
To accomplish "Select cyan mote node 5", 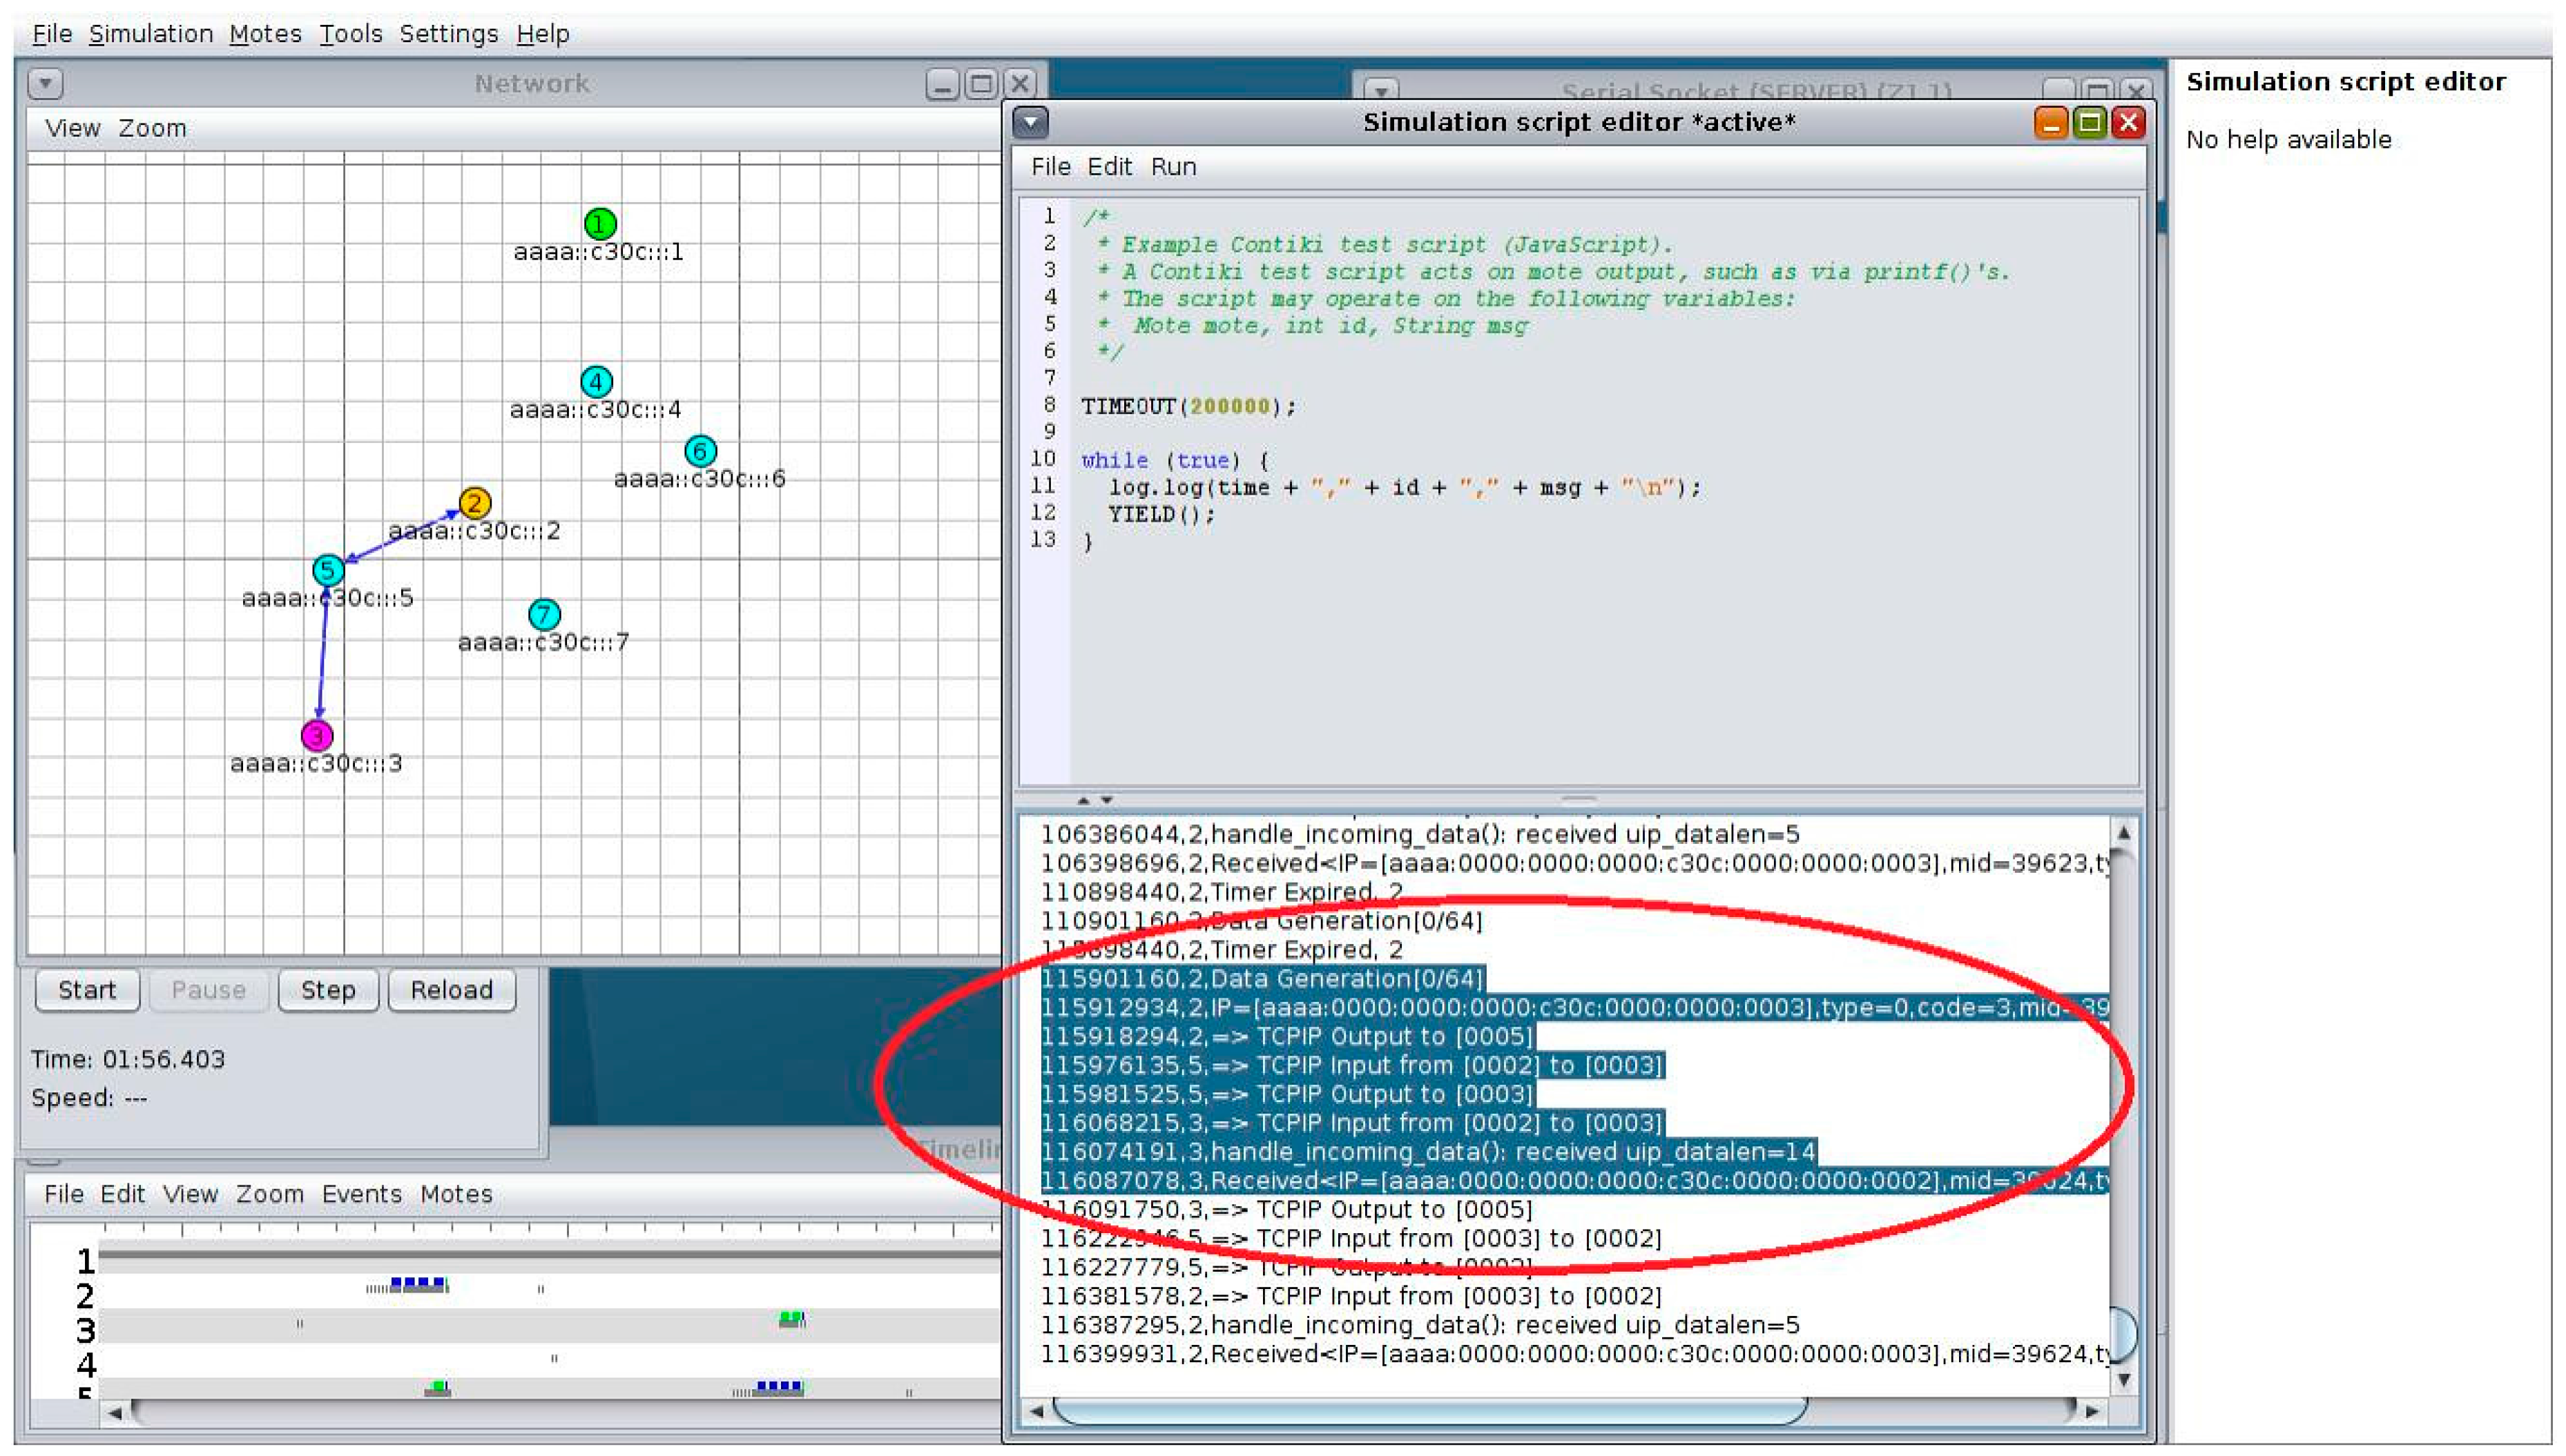I will (x=327, y=570).
